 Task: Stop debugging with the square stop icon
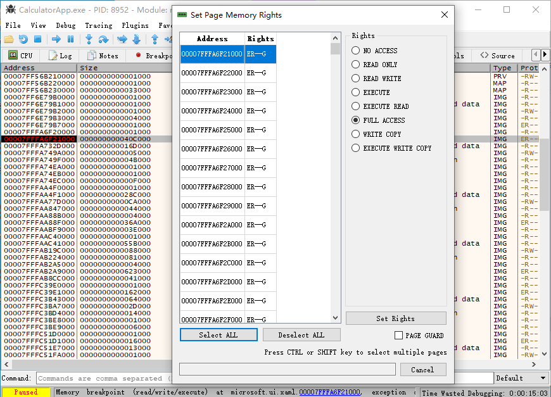38,39
